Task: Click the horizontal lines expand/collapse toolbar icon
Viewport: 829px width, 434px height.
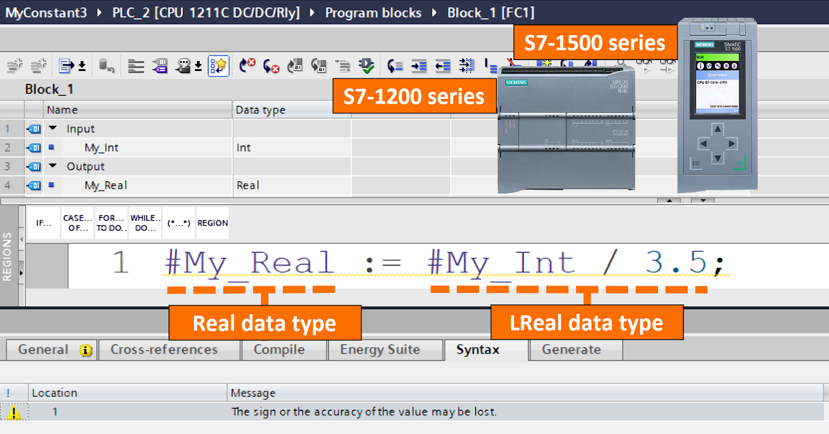Action: point(136,66)
